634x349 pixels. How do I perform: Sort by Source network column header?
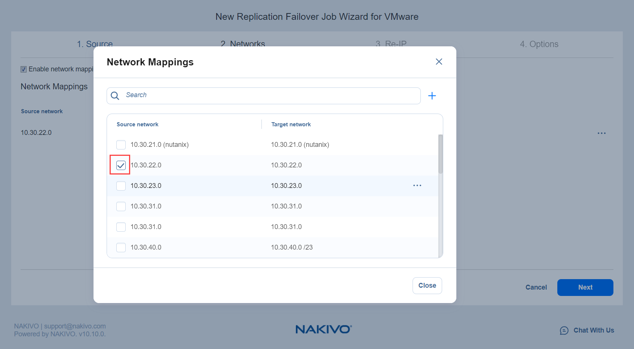(x=137, y=124)
